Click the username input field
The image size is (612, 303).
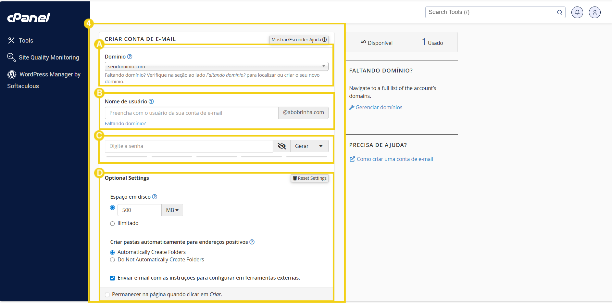192,113
